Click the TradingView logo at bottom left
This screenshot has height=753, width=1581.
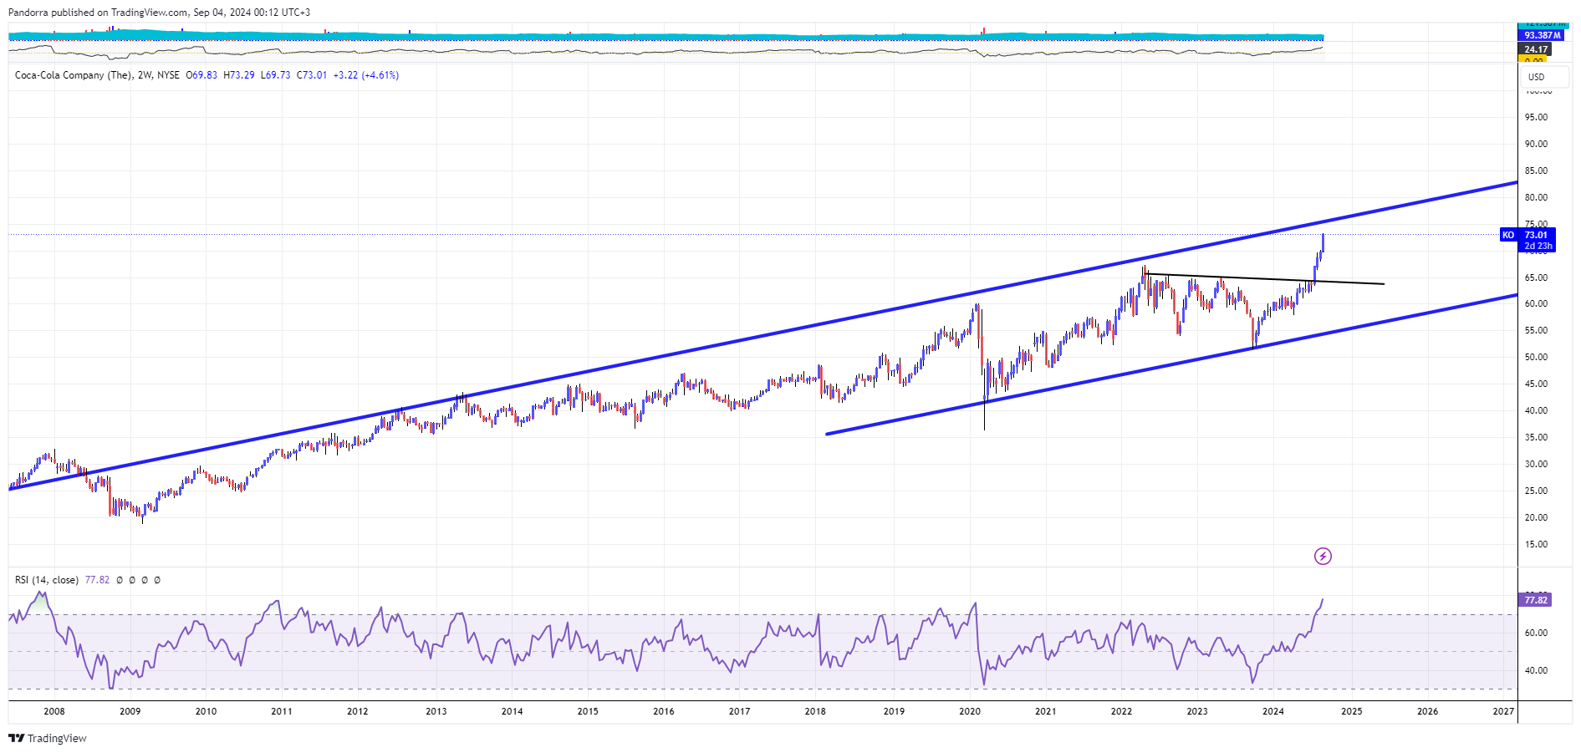tap(48, 738)
